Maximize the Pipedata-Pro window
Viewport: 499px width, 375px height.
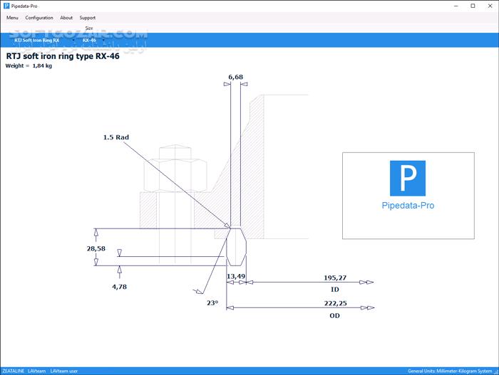[x=473, y=6]
